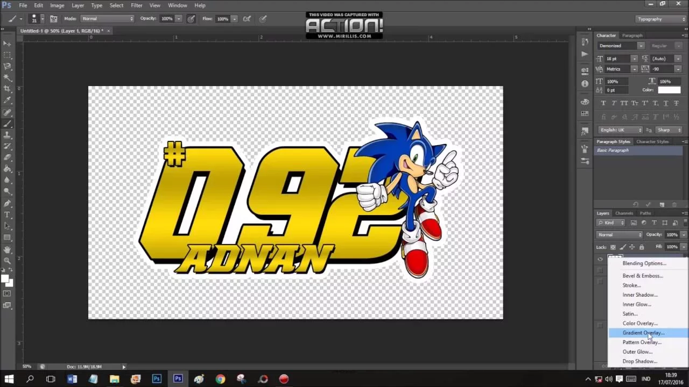Toggle Underline in Character panel

pyautogui.click(x=666, y=103)
